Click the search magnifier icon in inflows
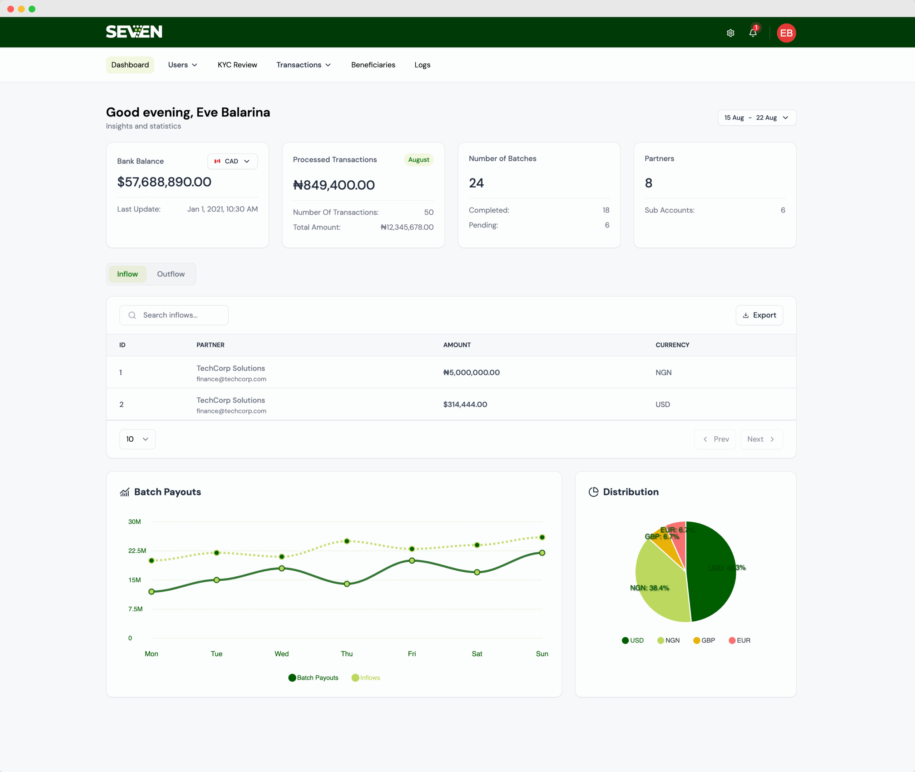 132,315
